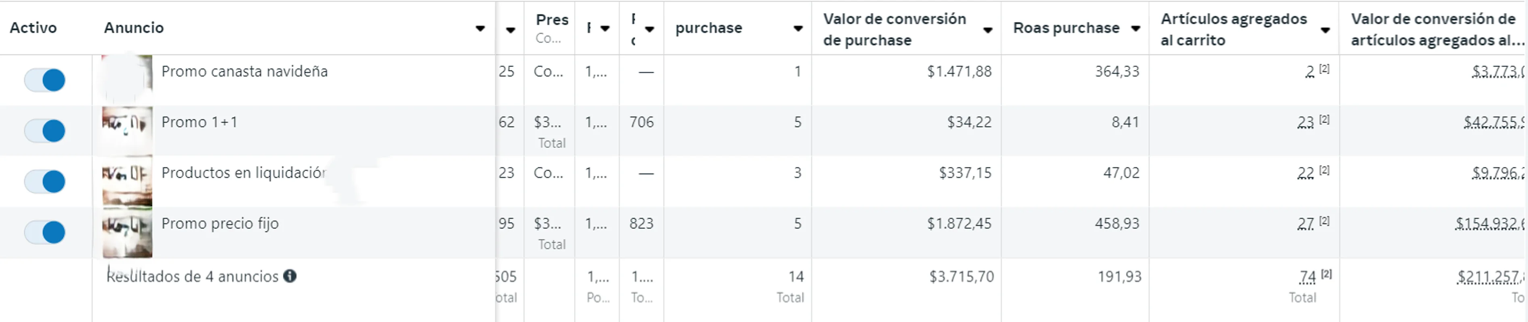The image size is (1528, 322).
Task: Turn off the Productos en liquidación ad
Action: 44,182
